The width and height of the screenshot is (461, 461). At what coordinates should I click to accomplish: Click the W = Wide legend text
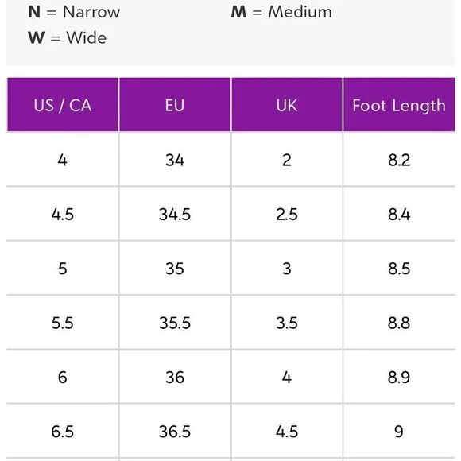tap(68, 37)
